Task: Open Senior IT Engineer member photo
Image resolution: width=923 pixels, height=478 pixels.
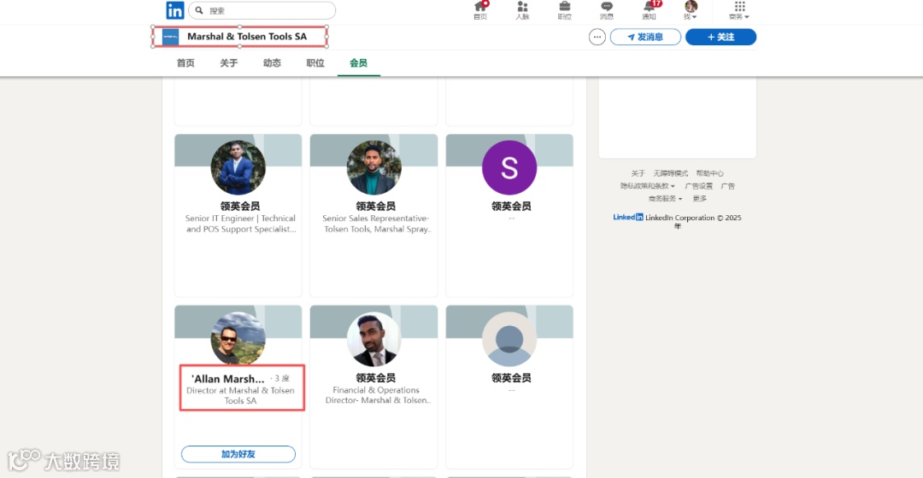Action: [x=238, y=167]
